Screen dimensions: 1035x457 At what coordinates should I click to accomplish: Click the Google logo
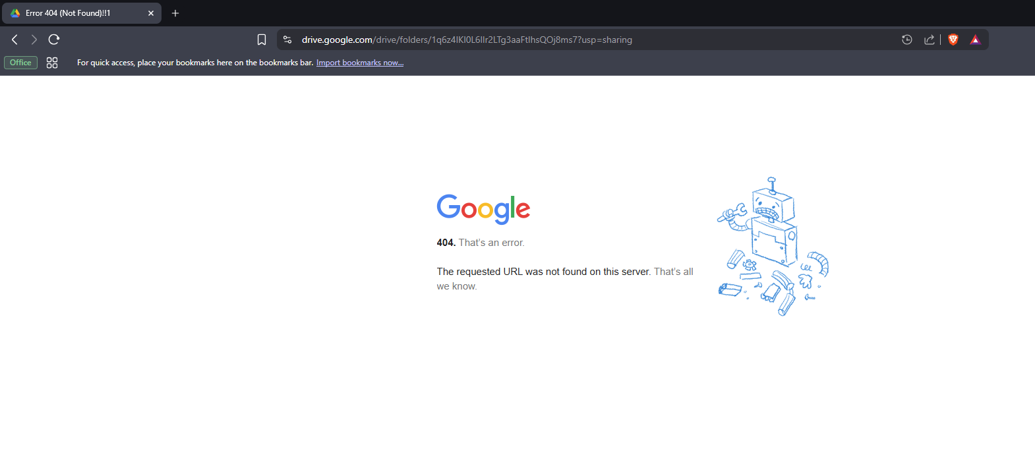click(x=483, y=209)
